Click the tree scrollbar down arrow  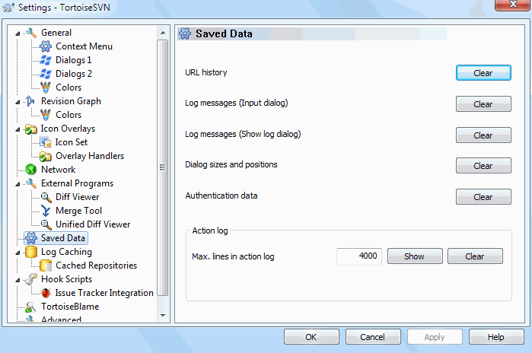(x=163, y=316)
